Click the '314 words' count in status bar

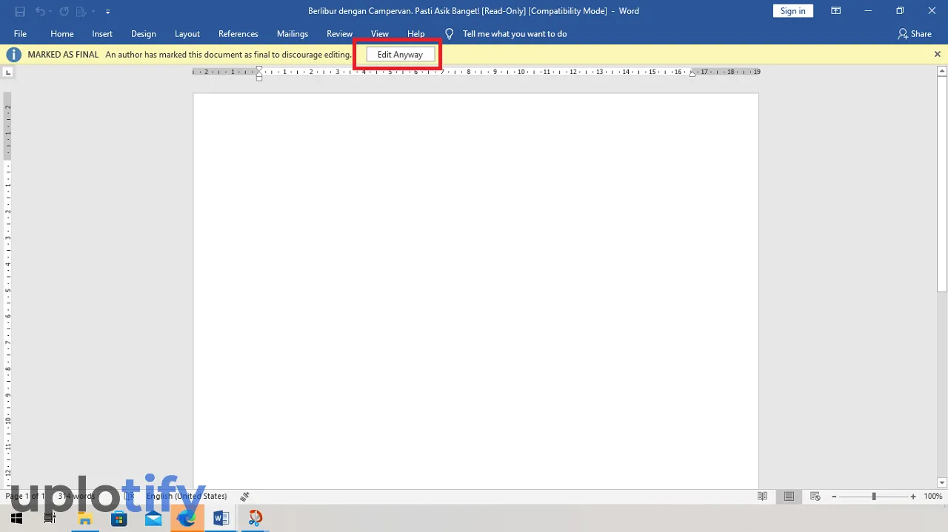click(x=76, y=496)
